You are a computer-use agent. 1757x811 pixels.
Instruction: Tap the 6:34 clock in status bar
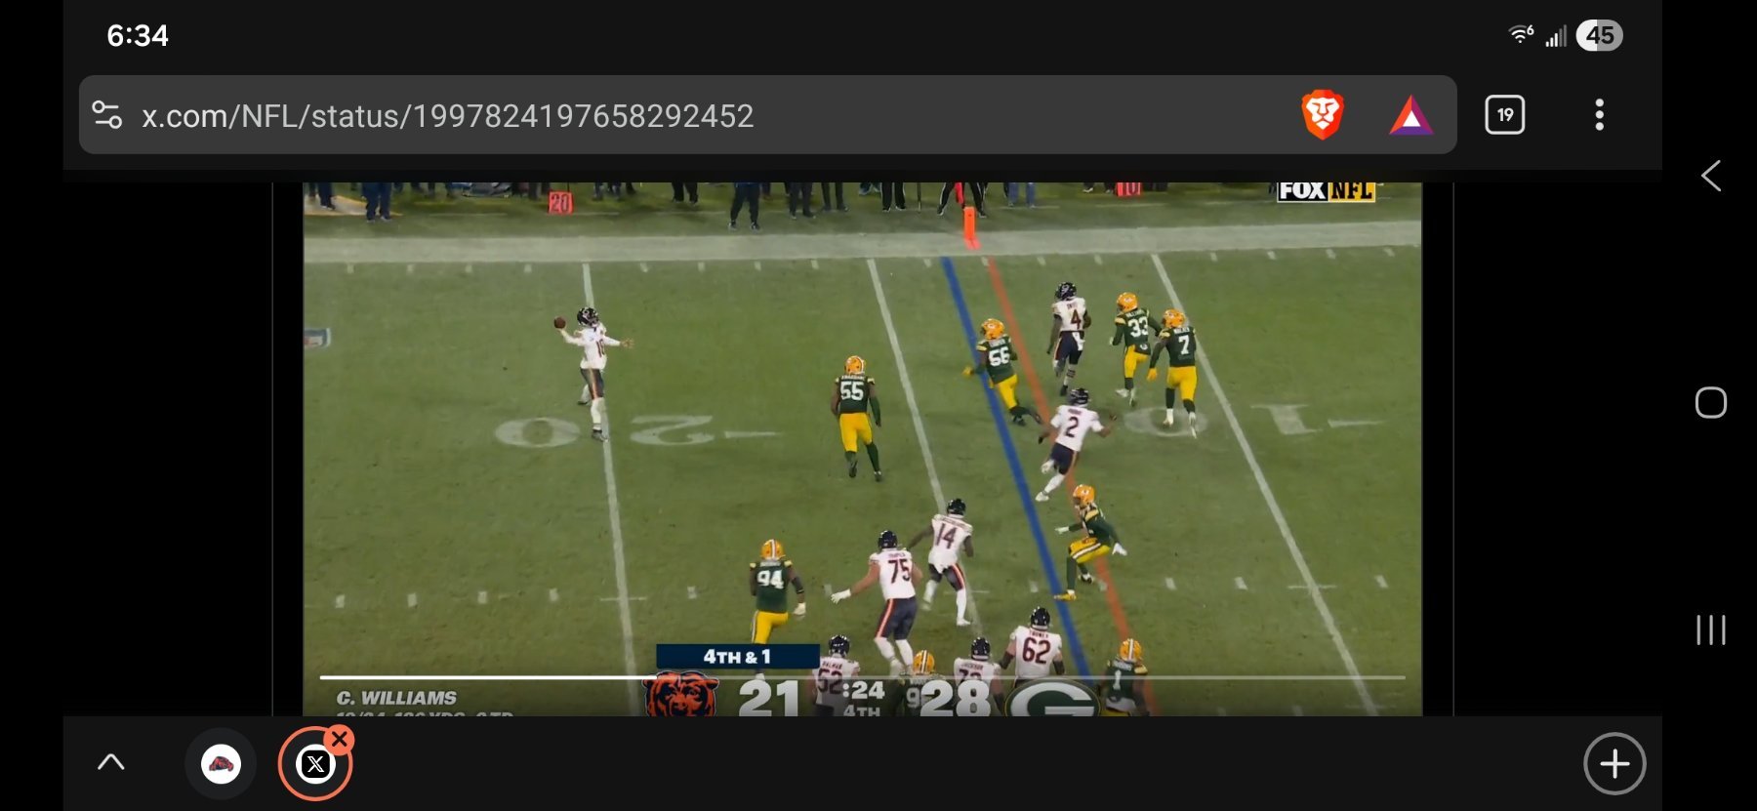[x=138, y=36]
